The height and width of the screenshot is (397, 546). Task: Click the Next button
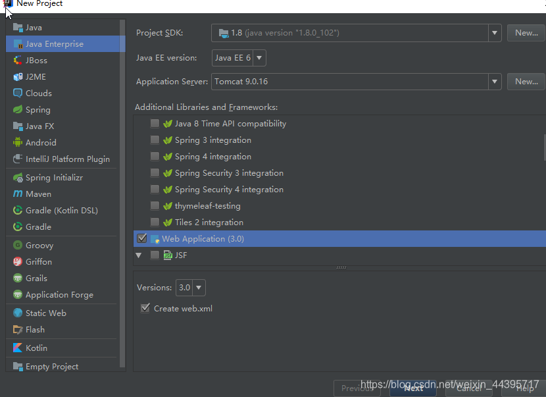tap(413, 388)
